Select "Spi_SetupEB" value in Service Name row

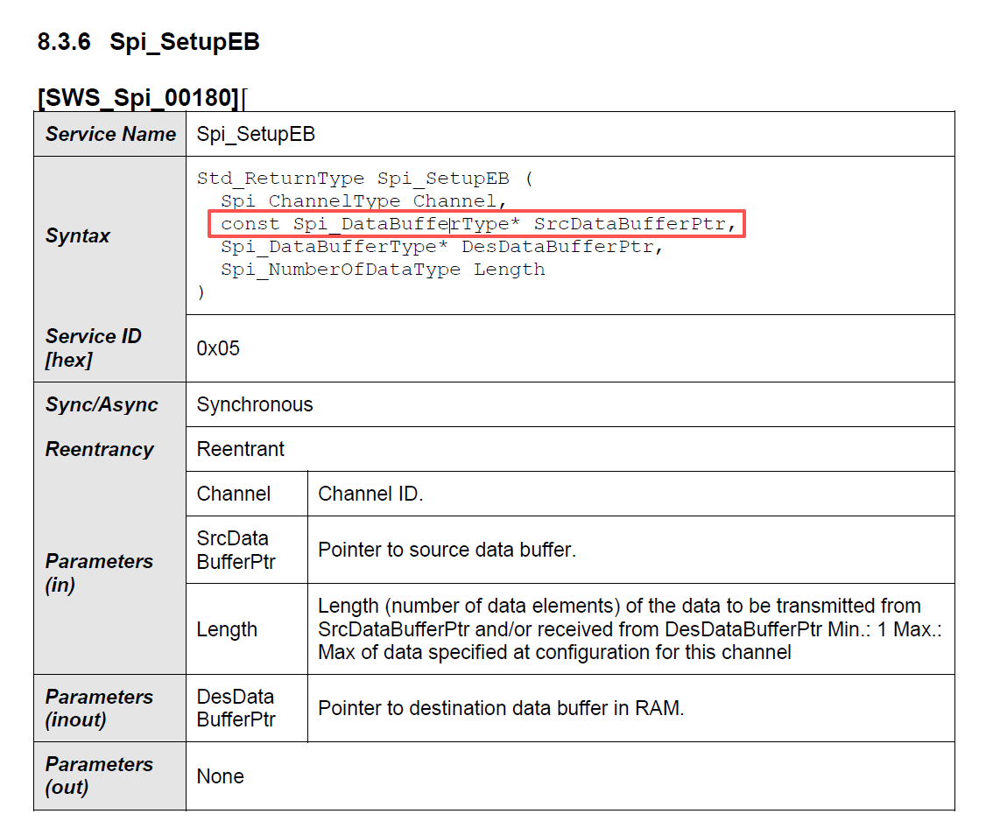tap(256, 134)
